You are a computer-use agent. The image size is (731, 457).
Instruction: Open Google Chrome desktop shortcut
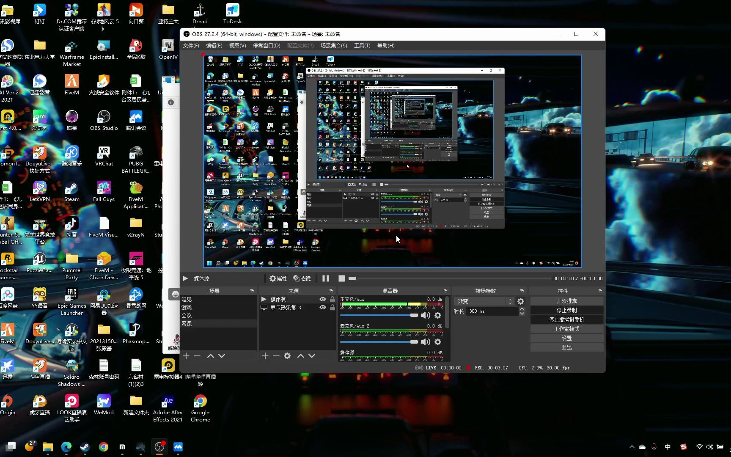pos(201,408)
